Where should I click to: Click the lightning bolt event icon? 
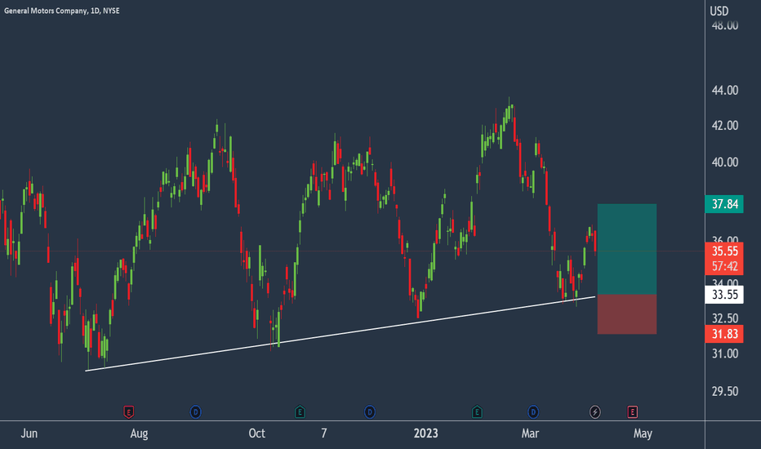(x=595, y=412)
